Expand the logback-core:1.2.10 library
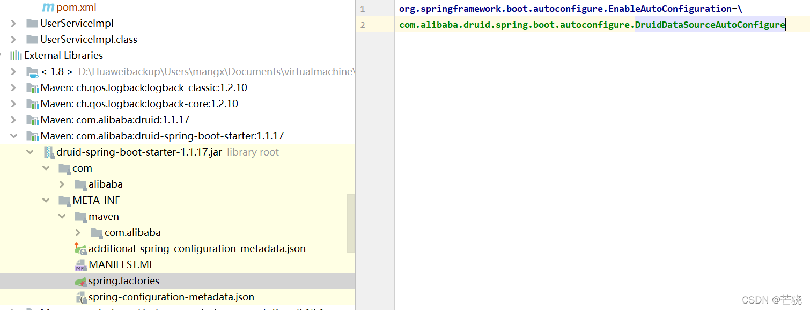Image resolution: width=810 pixels, height=310 pixels. [x=14, y=104]
